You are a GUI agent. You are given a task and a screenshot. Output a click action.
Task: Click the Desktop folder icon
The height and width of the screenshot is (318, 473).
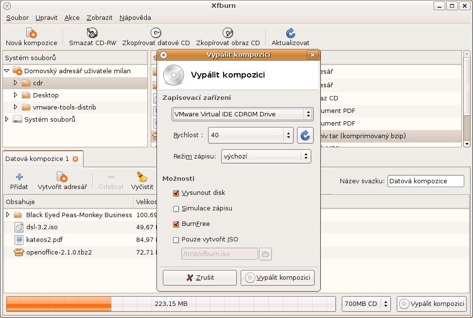coord(26,95)
